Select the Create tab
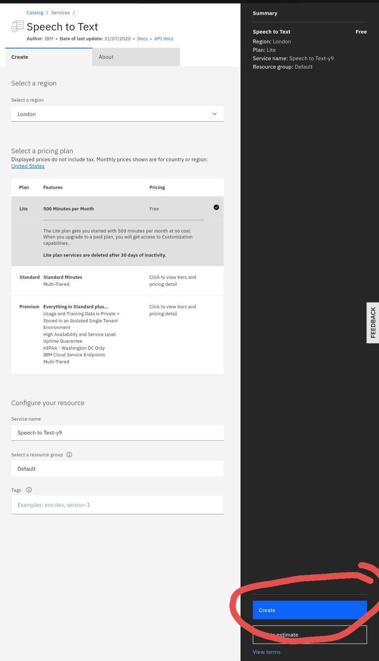The height and width of the screenshot is (661, 379). point(49,57)
